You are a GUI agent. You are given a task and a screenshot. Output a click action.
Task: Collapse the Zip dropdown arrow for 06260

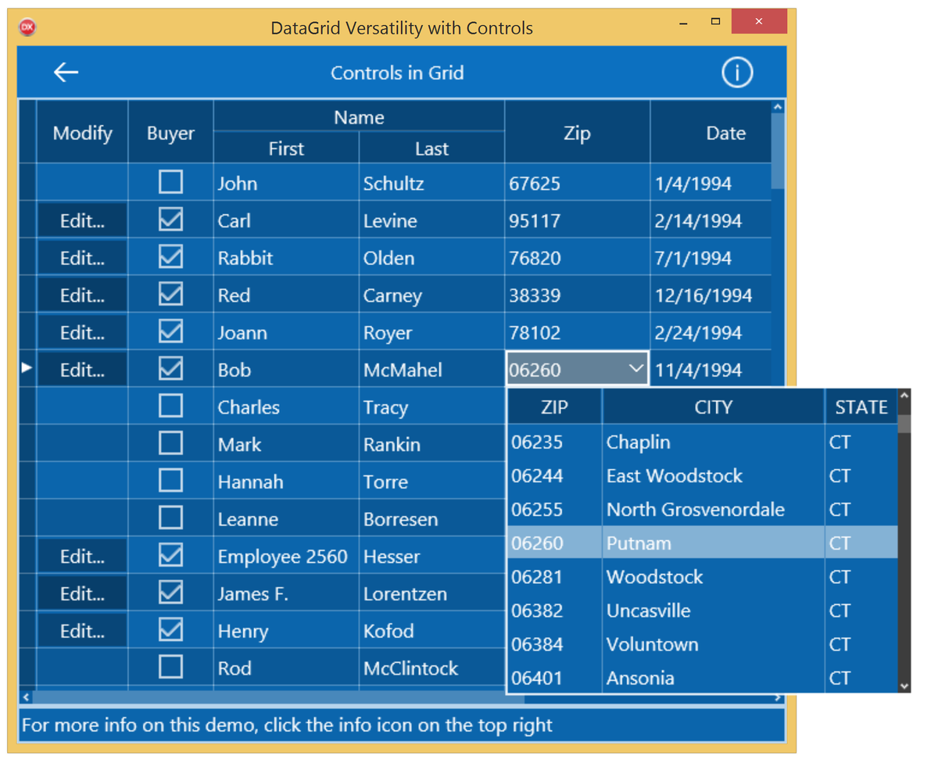coord(636,369)
